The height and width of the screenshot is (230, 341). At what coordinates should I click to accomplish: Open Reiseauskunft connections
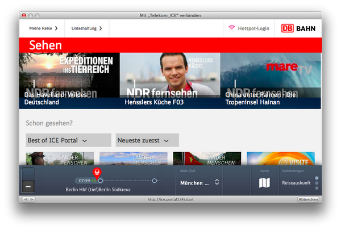coord(296,183)
